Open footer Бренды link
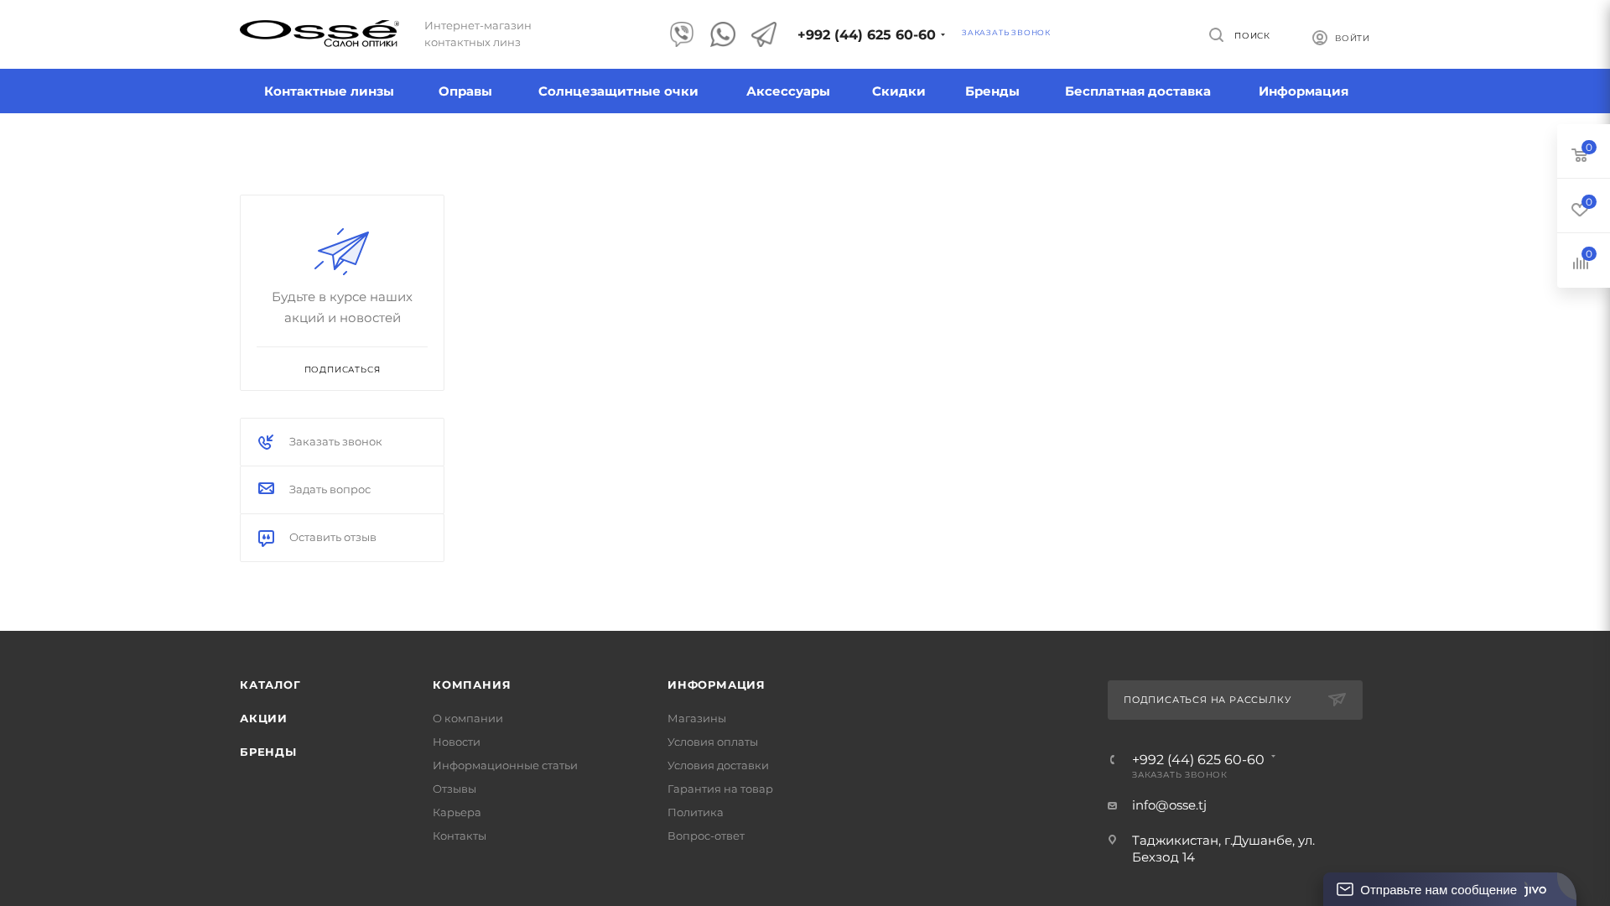1610x906 pixels. (x=268, y=752)
